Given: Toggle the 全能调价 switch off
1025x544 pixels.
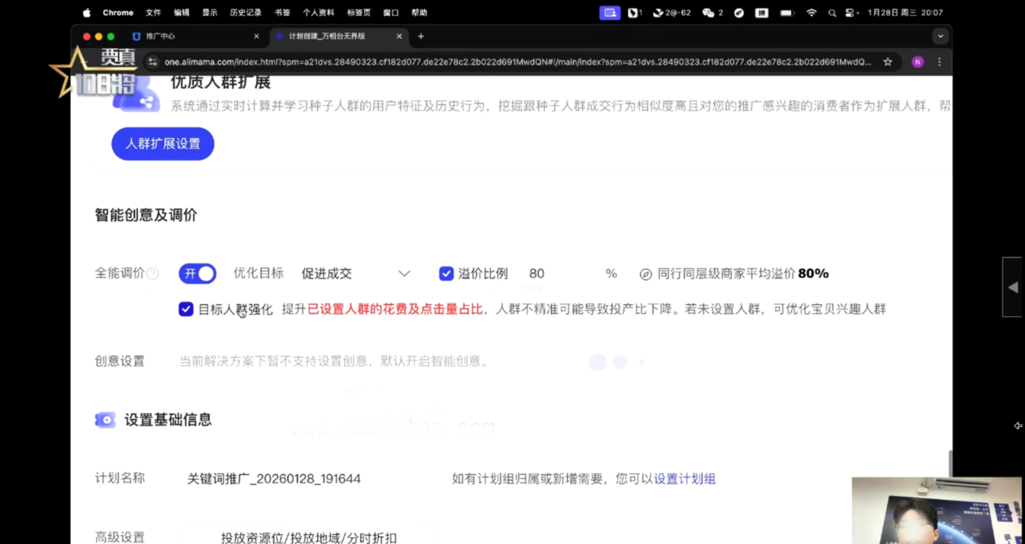Looking at the screenshot, I should [197, 274].
